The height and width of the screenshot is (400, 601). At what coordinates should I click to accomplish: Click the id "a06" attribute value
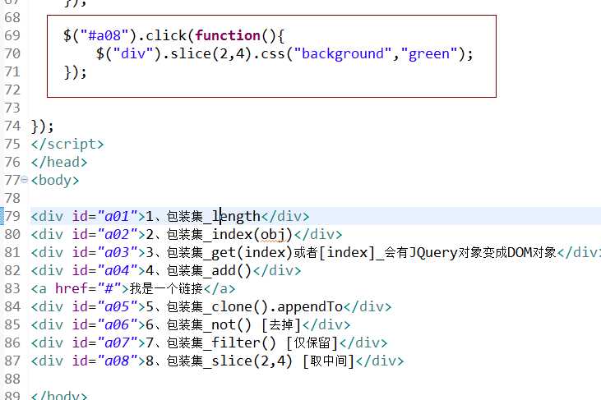pyautogui.click(x=118, y=324)
